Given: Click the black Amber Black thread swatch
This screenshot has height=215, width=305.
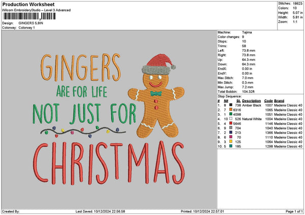Looking at the screenshot, I should pos(231,105).
